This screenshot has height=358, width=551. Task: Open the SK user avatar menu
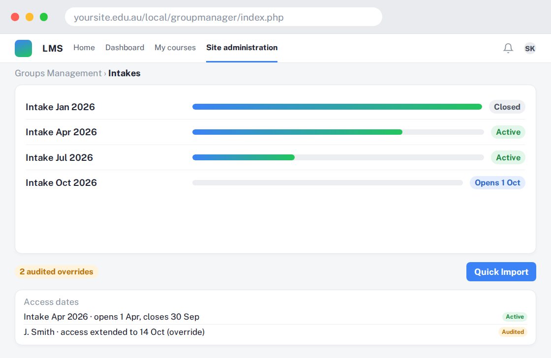coord(530,48)
